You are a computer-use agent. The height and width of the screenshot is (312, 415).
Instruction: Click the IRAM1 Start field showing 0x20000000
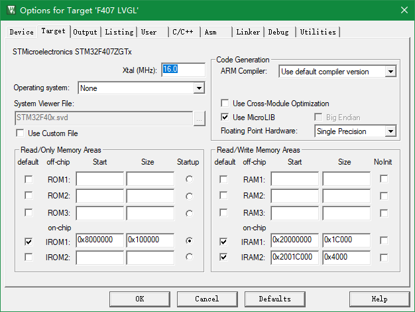(x=295, y=240)
